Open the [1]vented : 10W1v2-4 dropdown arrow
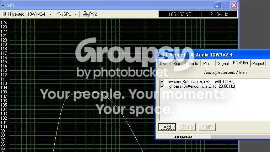This screenshot has height=152, width=270. click(50, 14)
